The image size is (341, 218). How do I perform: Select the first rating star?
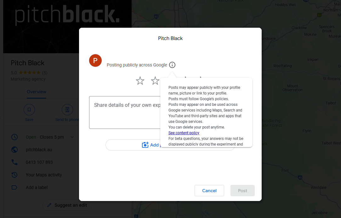tap(140, 81)
